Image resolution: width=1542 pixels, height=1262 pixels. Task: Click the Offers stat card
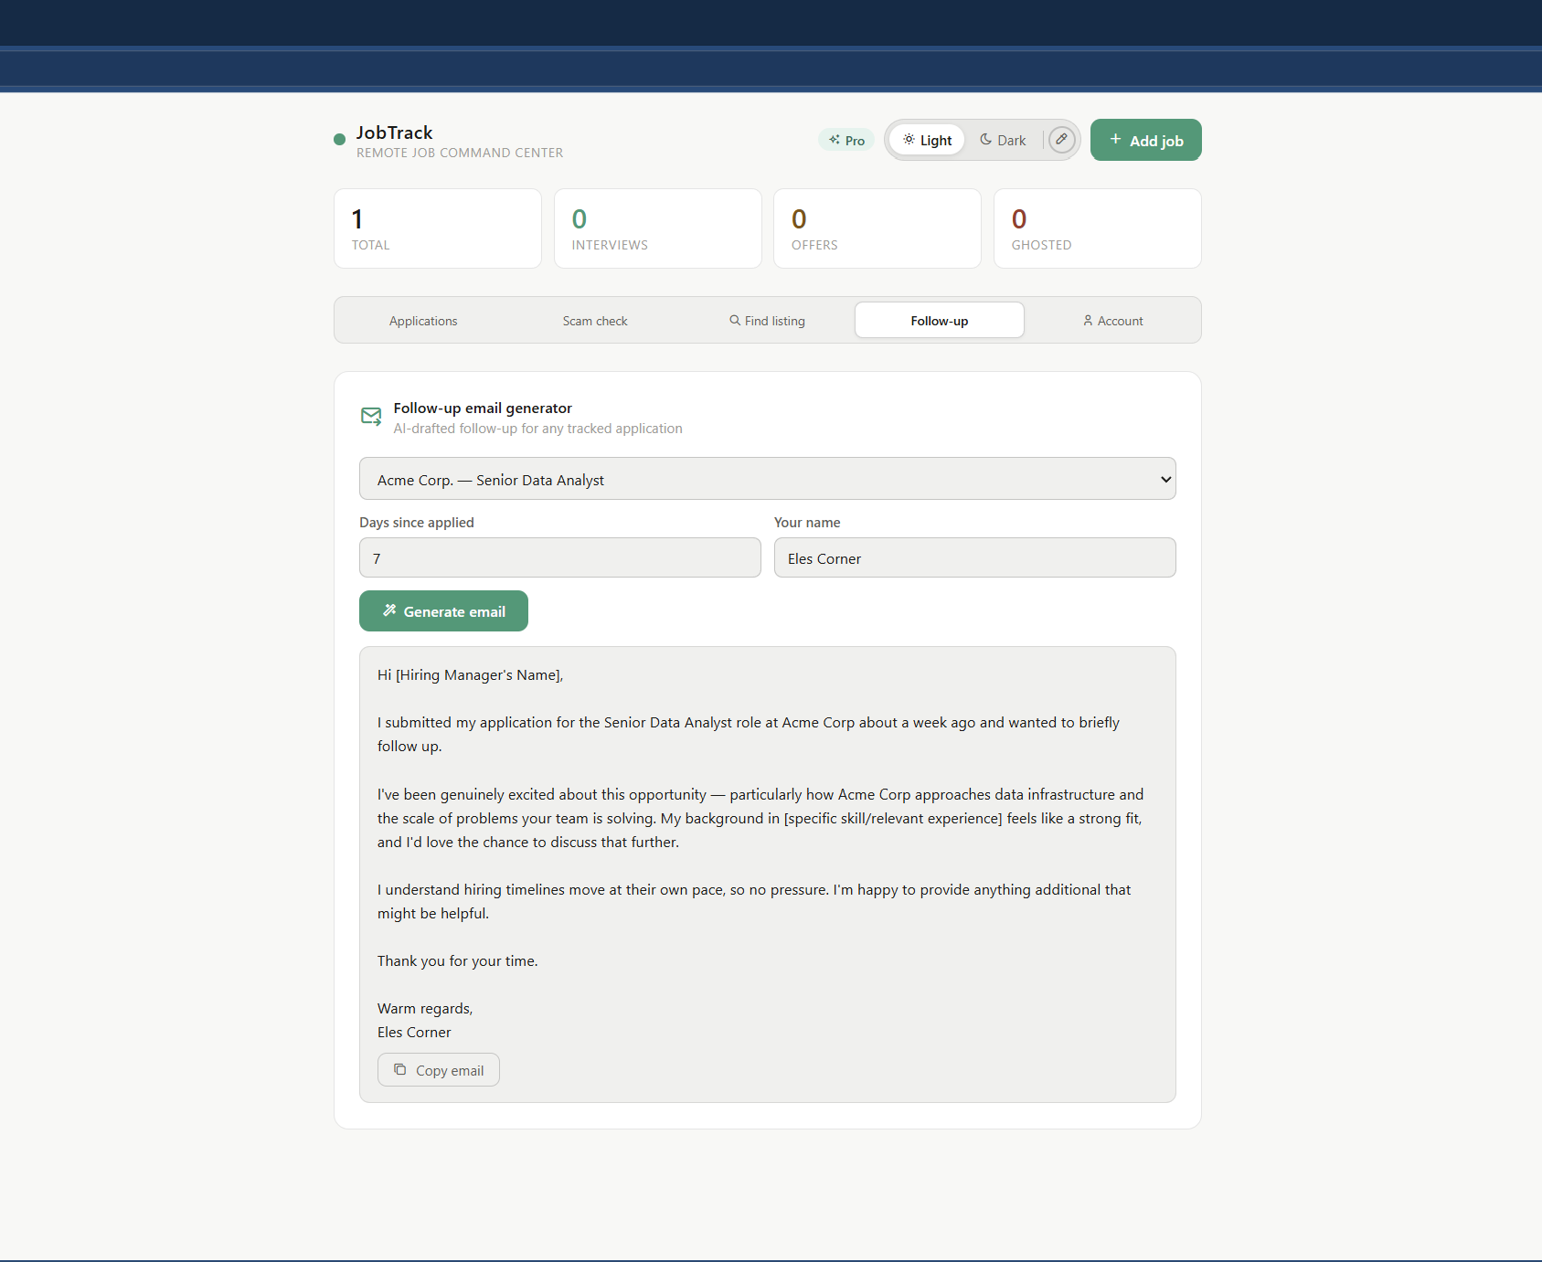click(x=877, y=228)
